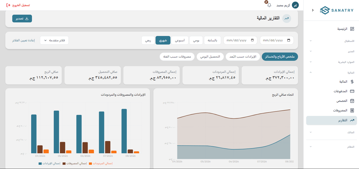Click user name كريم محمد
The width and height of the screenshot is (359, 169).
[x=283, y=5]
